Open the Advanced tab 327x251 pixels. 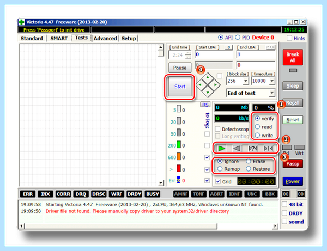coord(105,38)
